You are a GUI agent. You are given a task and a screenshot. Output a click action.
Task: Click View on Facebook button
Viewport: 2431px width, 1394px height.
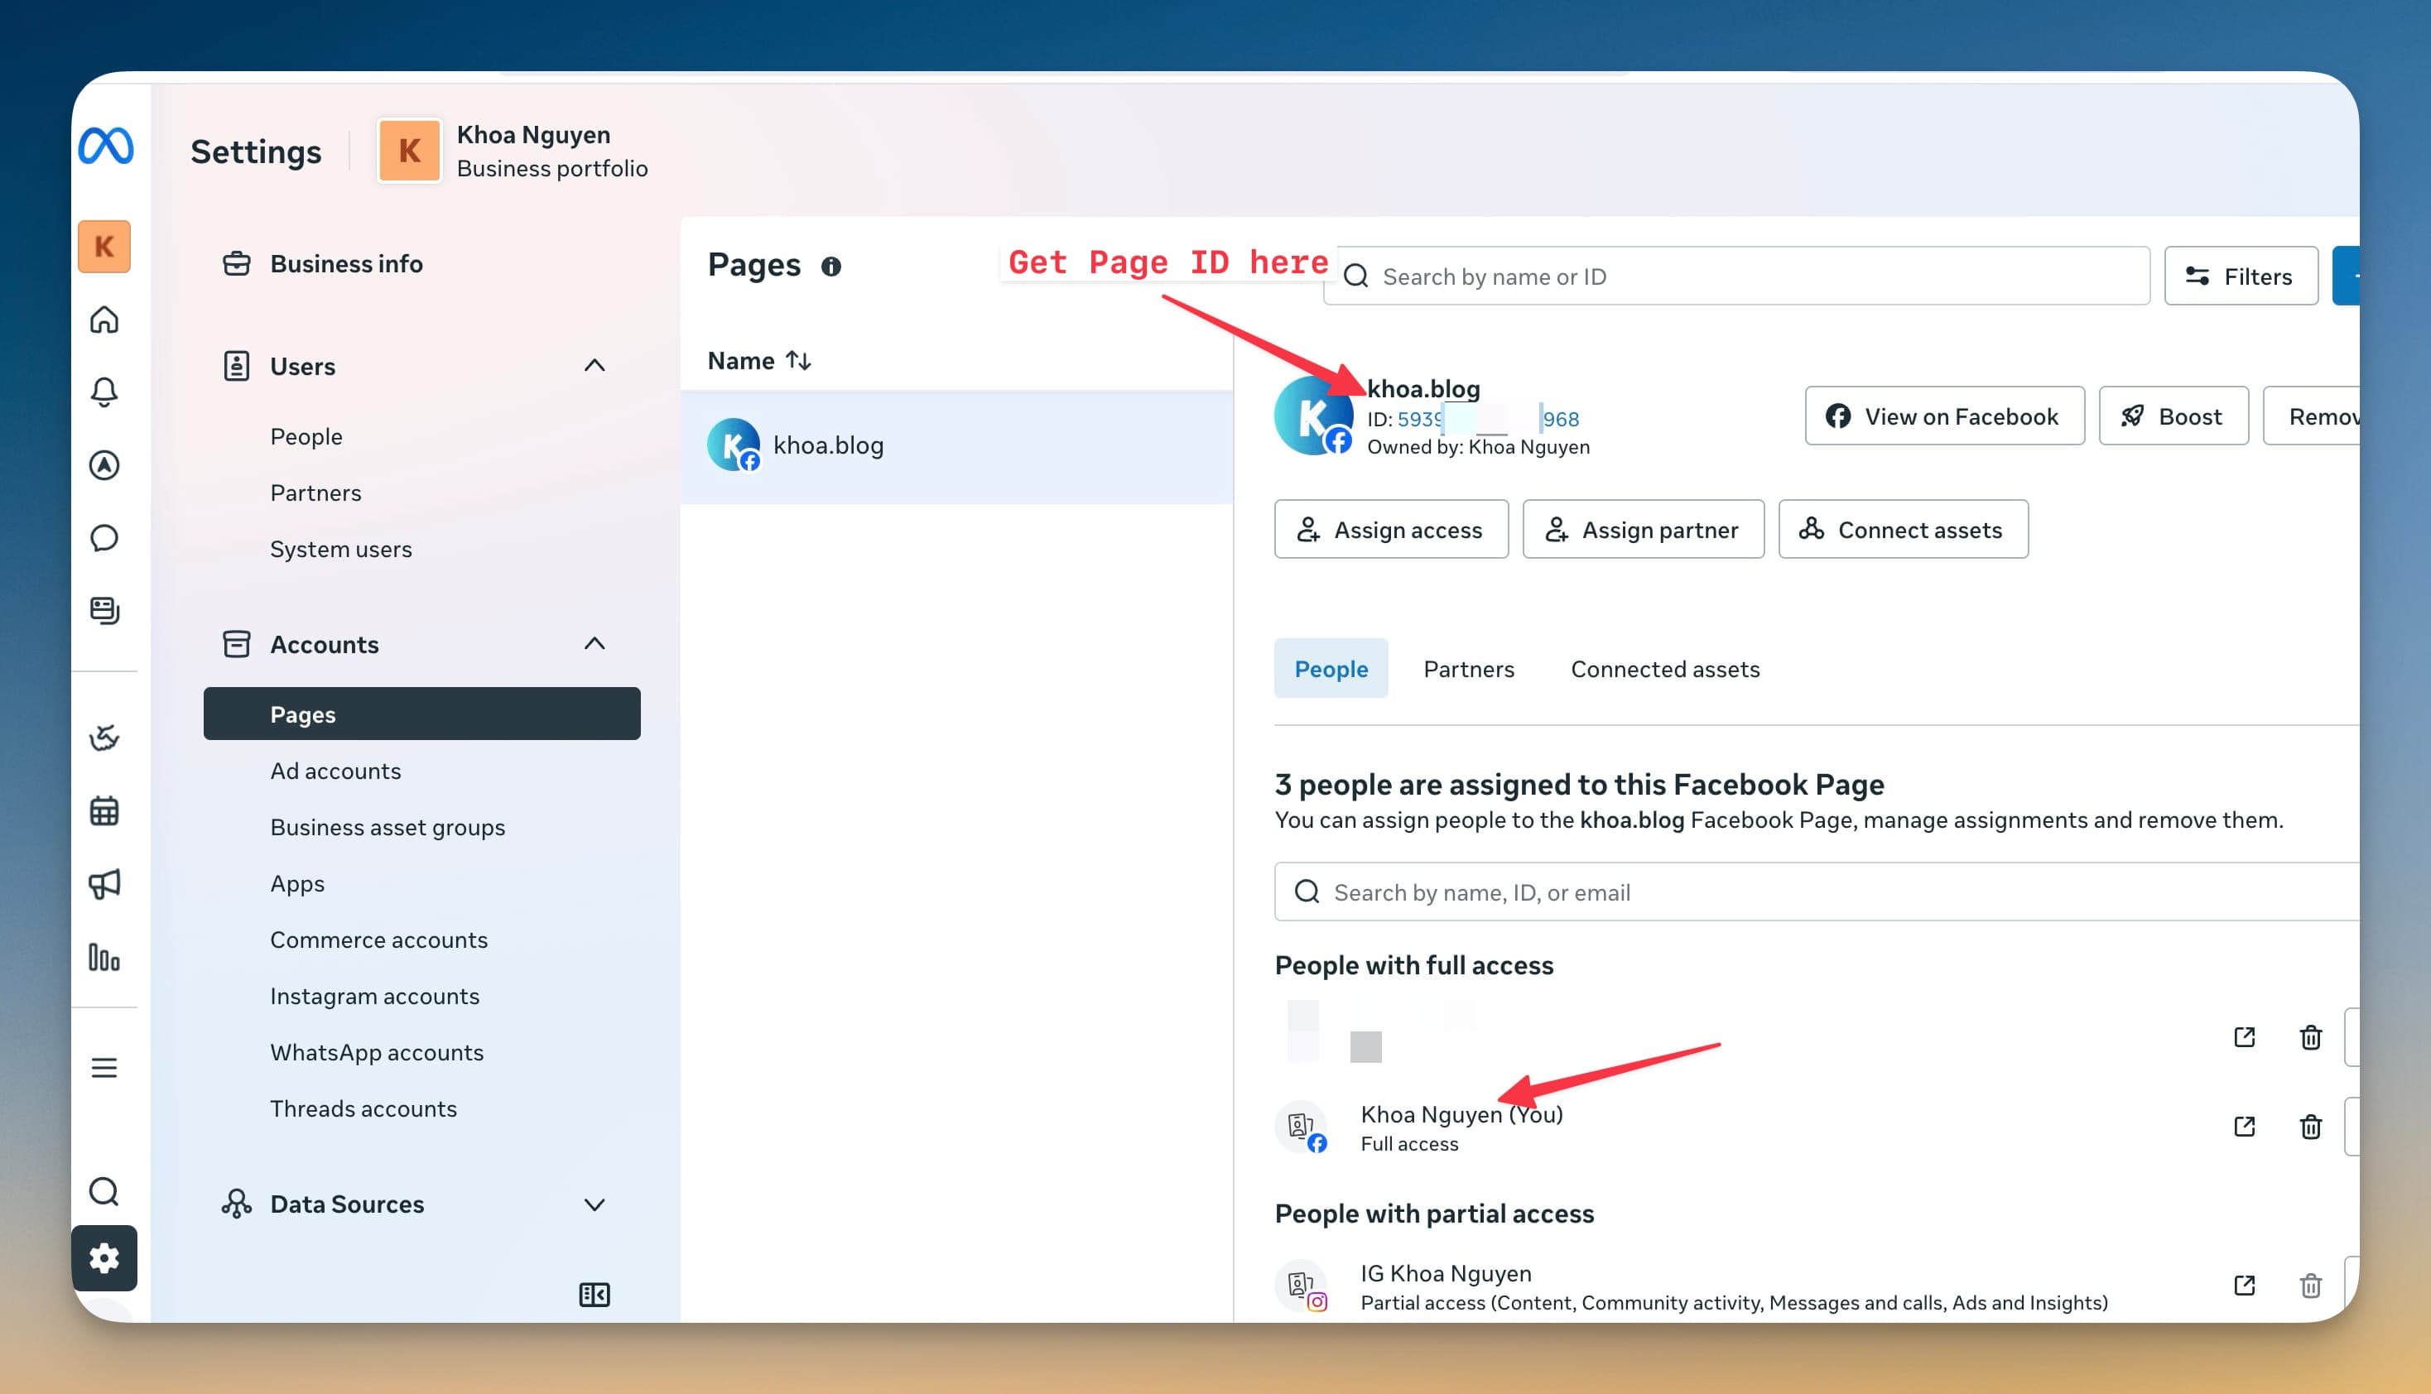pyautogui.click(x=1945, y=416)
